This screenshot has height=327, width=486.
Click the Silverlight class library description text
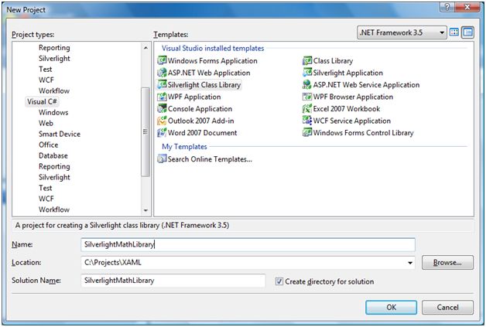click(122, 225)
